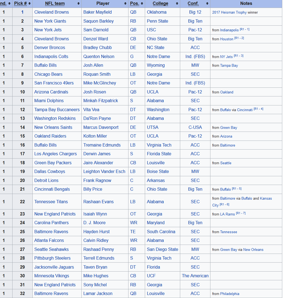Open Pittsburgh Steelers team link

pyautogui.click(x=53, y=258)
